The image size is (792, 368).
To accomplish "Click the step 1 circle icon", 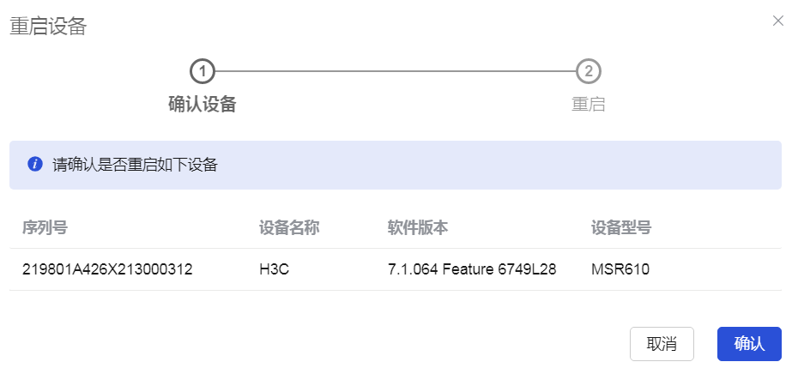I will click(x=202, y=71).
